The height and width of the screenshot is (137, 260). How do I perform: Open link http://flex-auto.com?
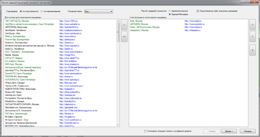[x=68, y=83]
